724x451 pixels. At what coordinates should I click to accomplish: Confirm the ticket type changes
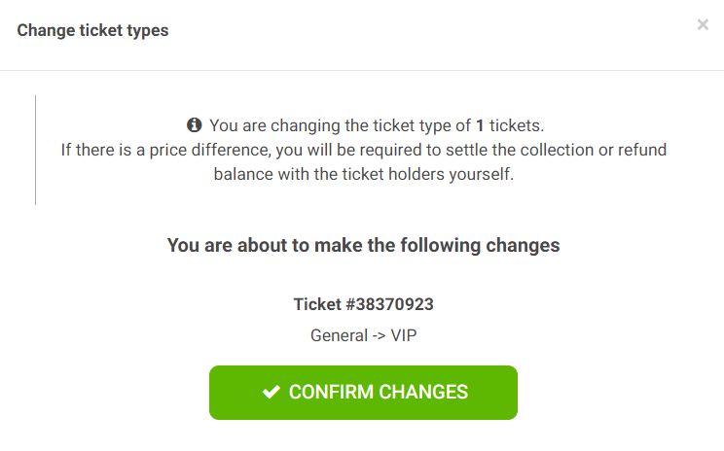pyautogui.click(x=363, y=393)
